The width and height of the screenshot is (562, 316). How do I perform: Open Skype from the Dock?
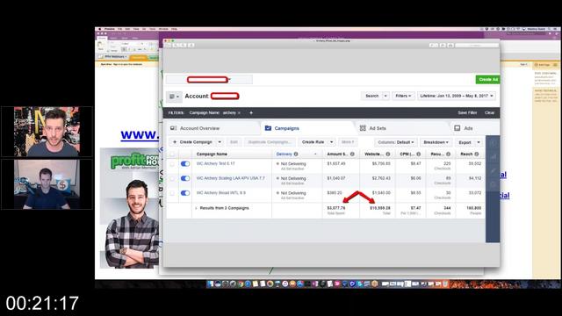(x=359, y=284)
